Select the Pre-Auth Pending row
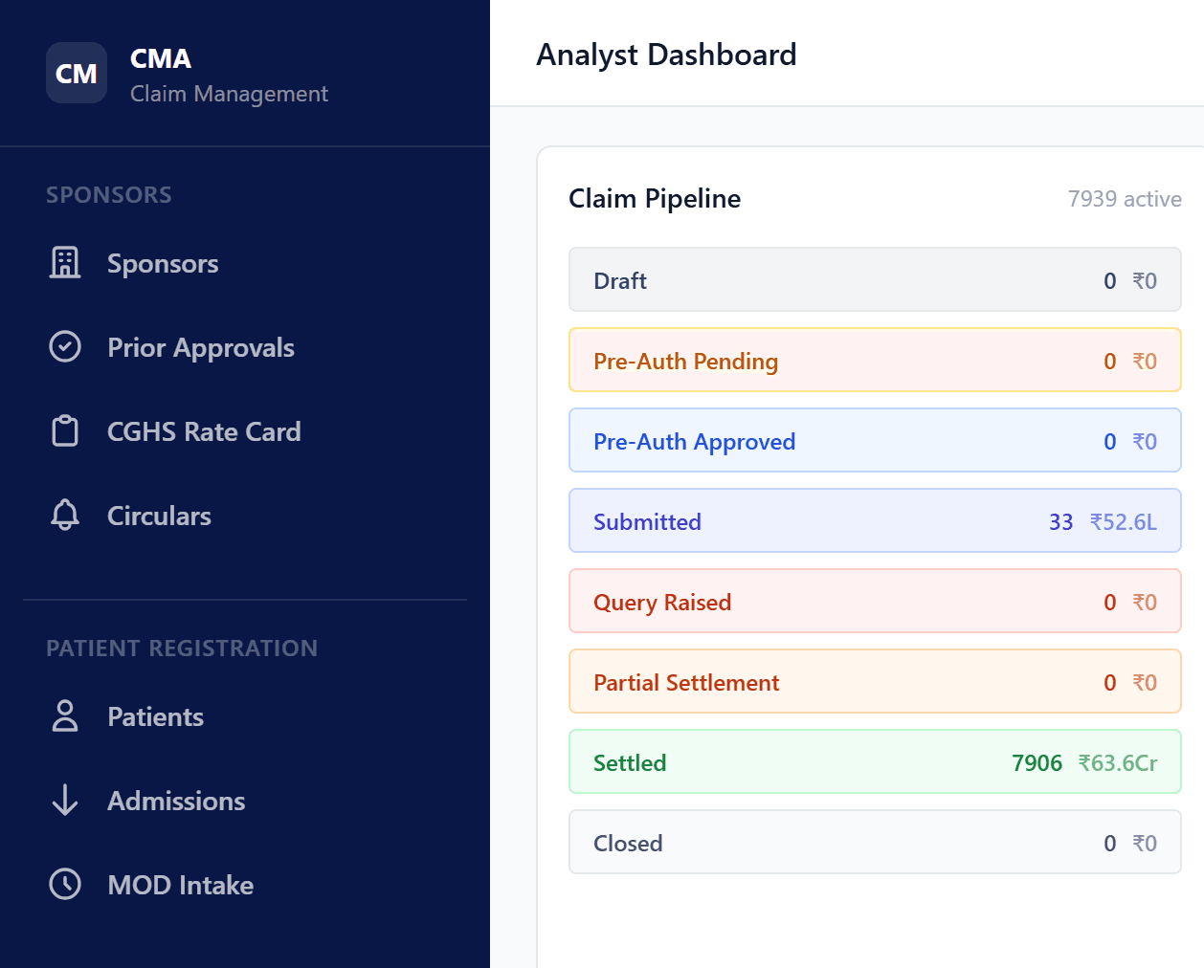The width and height of the screenshot is (1204, 968). tap(875, 361)
